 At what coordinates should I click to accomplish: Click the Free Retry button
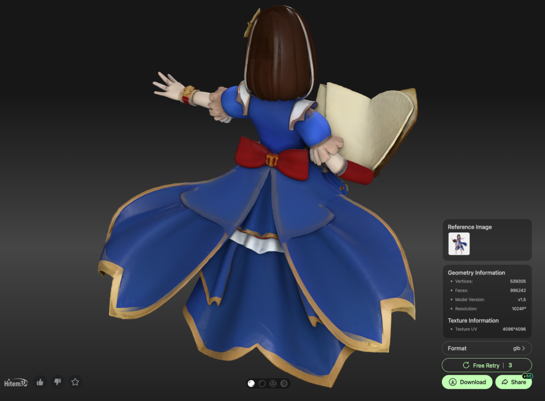pyautogui.click(x=486, y=365)
